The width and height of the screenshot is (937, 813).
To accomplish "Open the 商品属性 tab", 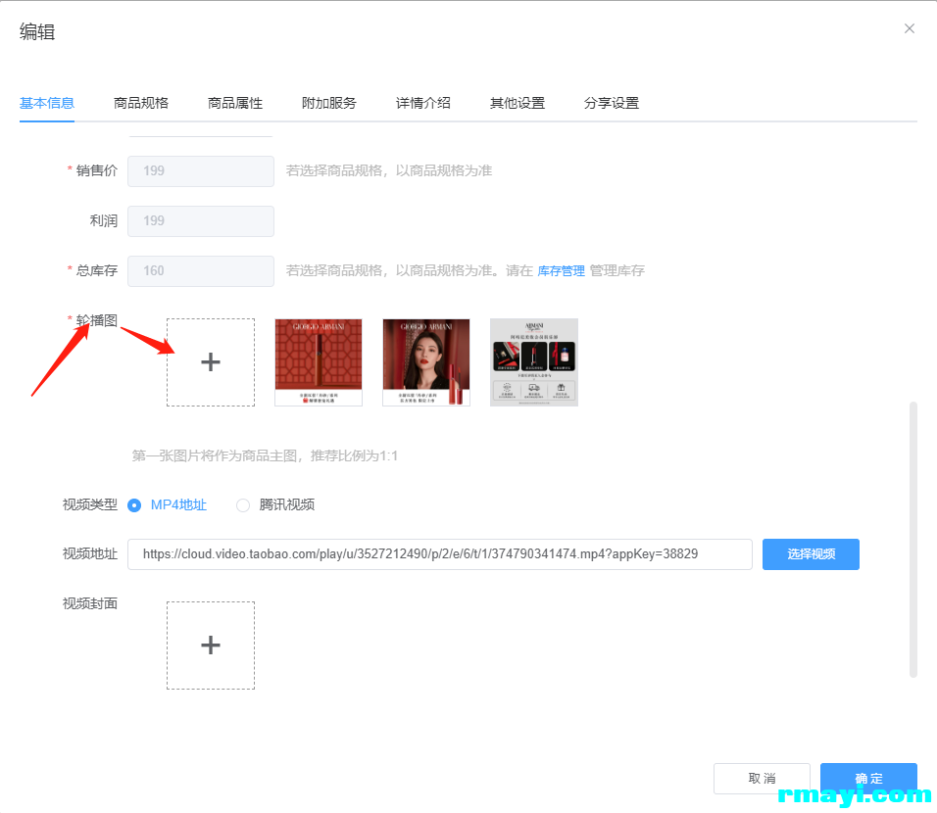I will (x=235, y=103).
